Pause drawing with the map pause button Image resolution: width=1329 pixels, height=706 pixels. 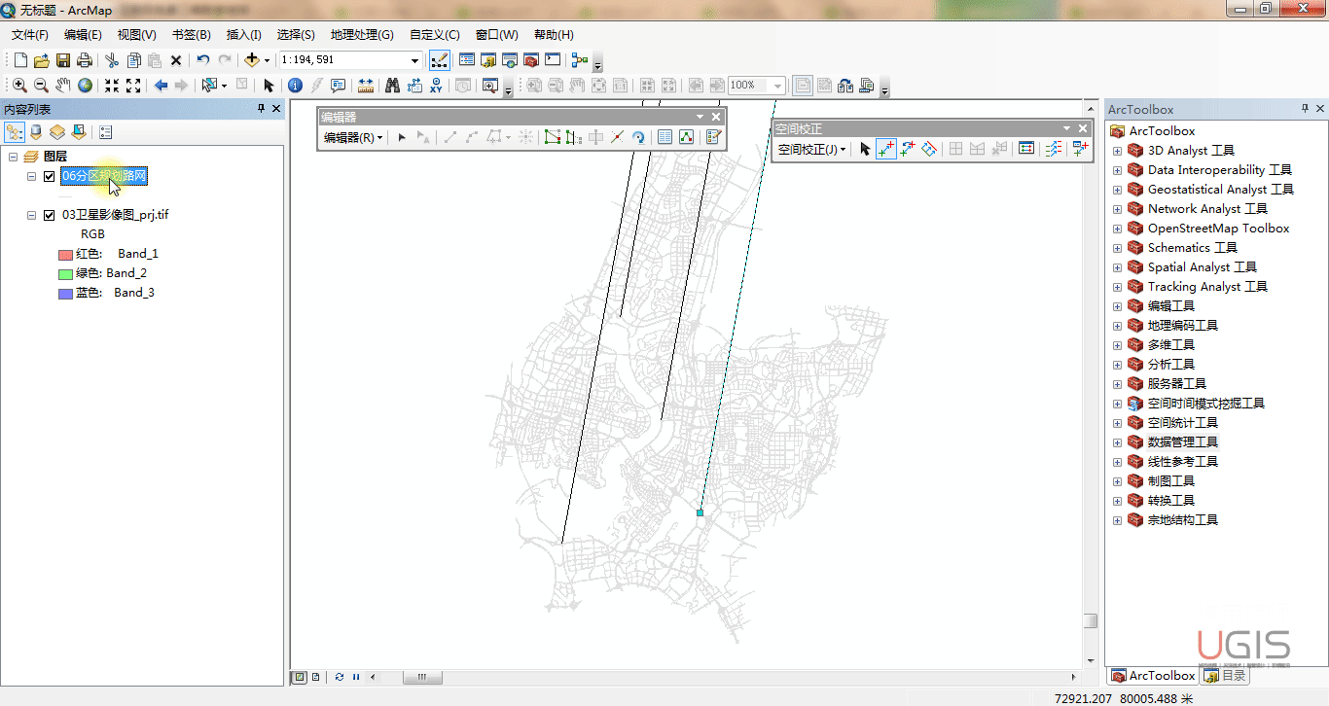point(356,677)
